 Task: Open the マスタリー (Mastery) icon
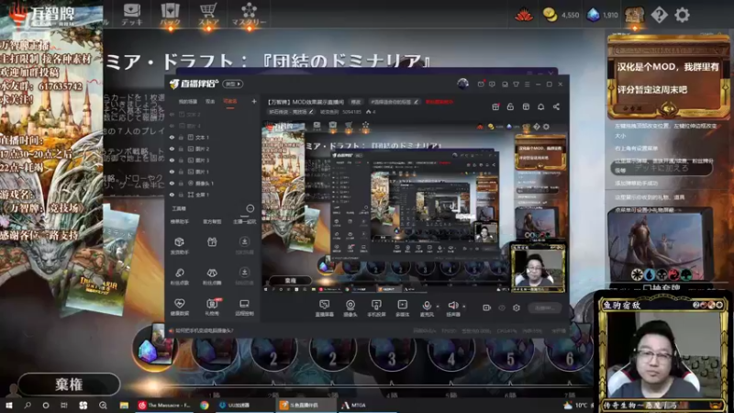click(x=249, y=15)
